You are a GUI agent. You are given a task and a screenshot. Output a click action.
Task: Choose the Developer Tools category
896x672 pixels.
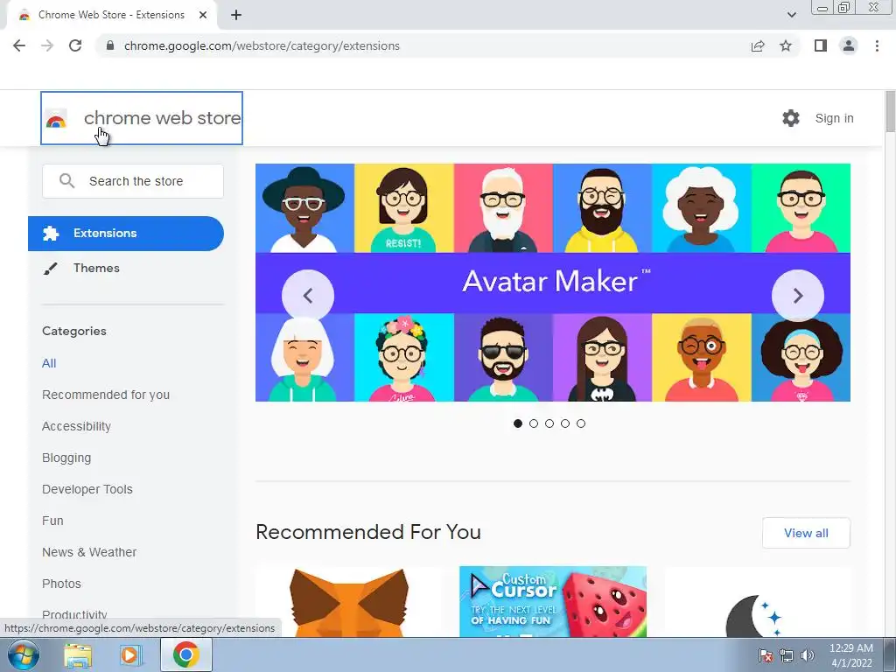87,489
